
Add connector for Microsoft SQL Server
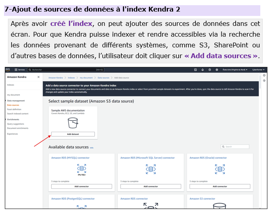tap(151, 186)
